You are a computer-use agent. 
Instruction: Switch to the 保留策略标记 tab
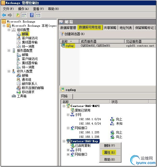coord(144,28)
